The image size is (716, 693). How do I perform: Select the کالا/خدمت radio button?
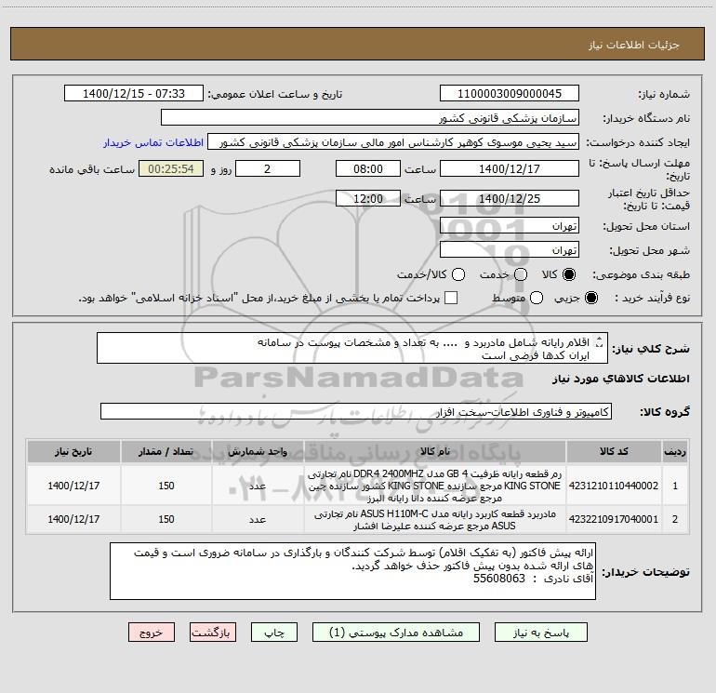(458, 274)
